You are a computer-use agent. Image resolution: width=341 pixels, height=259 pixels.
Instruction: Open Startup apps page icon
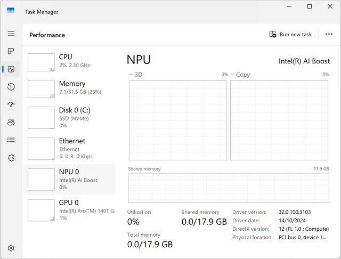(x=11, y=104)
